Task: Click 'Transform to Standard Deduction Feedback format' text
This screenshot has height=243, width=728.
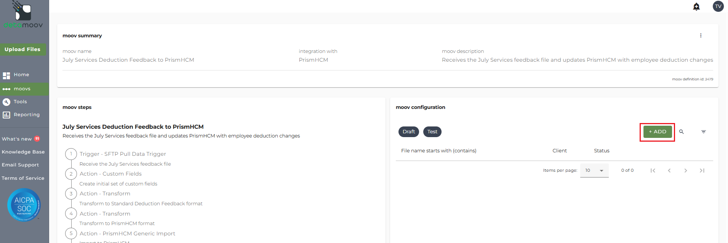Action: coord(141,204)
